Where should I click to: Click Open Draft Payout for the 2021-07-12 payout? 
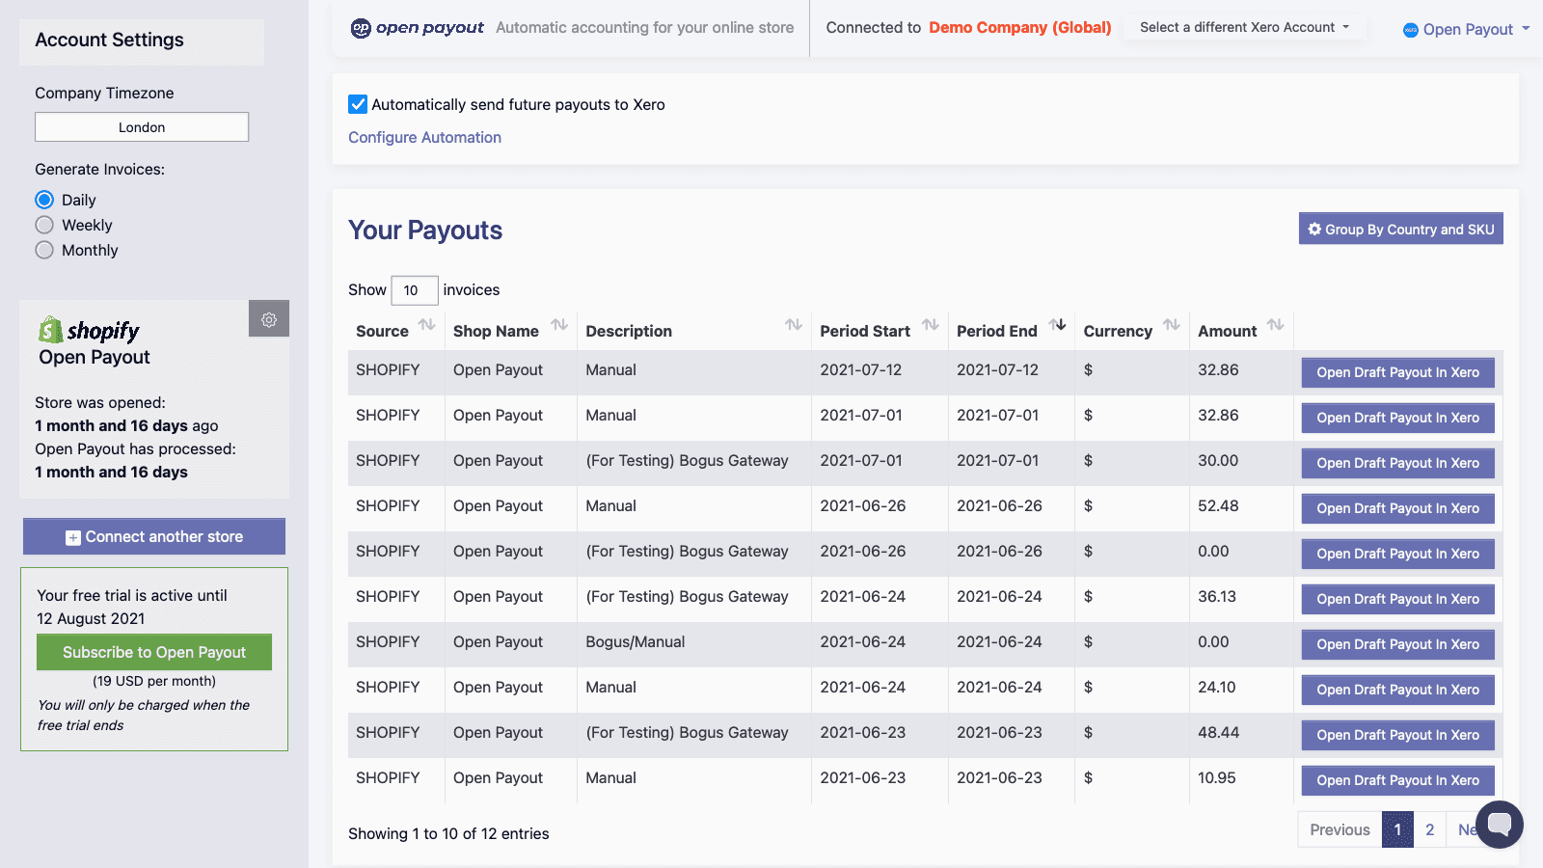(1396, 372)
